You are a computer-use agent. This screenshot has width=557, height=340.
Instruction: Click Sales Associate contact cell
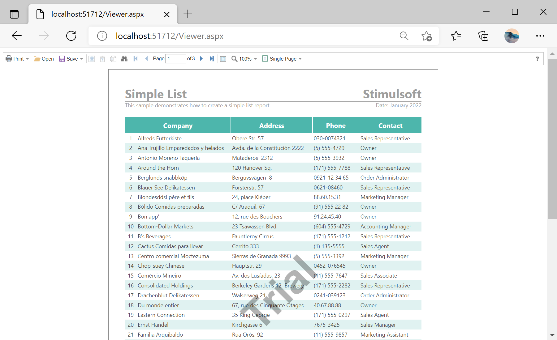pos(379,276)
